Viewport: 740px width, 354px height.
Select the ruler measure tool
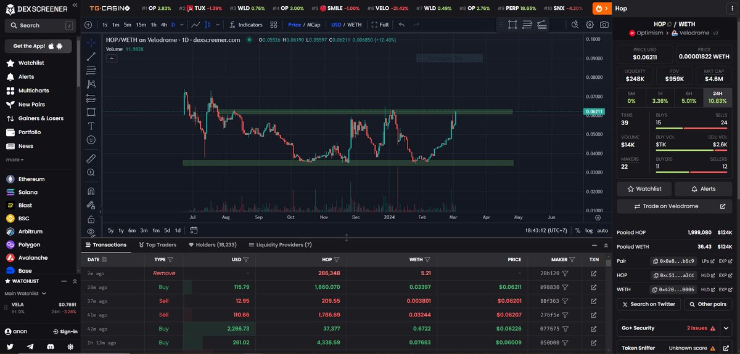point(91,158)
